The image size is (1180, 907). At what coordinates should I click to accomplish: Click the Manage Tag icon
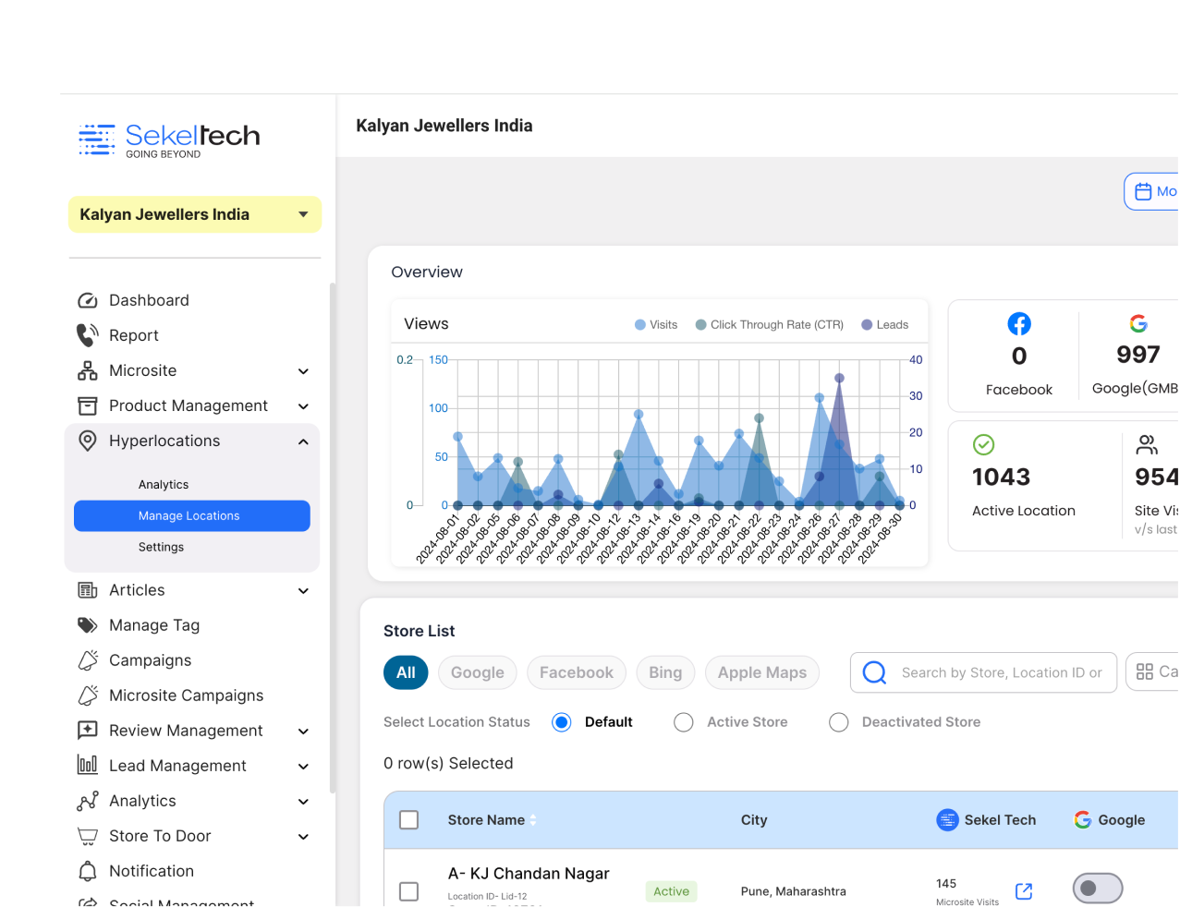[88, 625]
